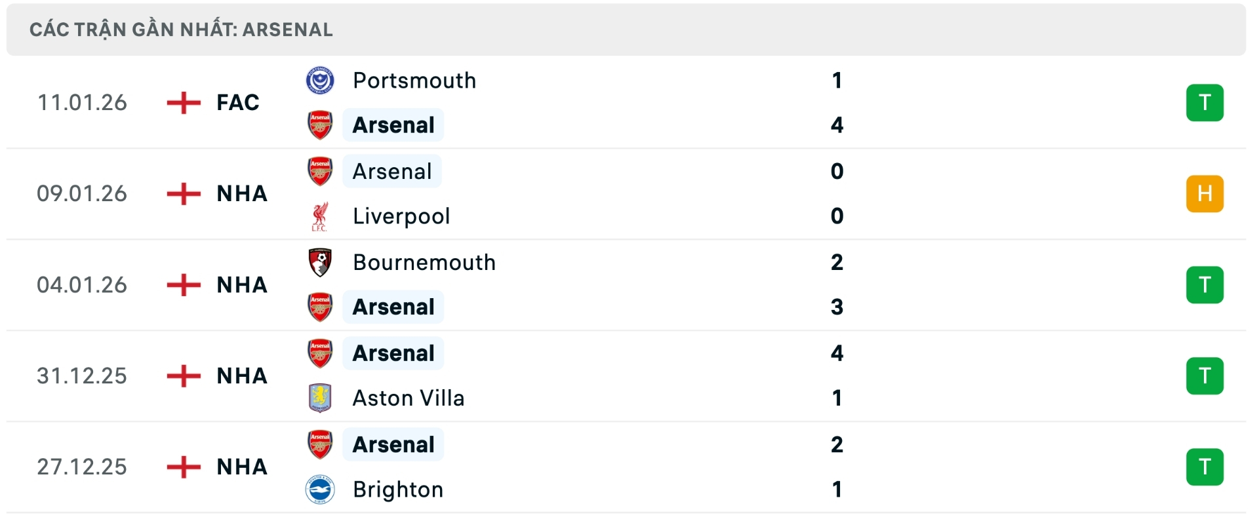
Task: Select the NHA competition tag on 27.12.25 row
Action: pyautogui.click(x=241, y=467)
